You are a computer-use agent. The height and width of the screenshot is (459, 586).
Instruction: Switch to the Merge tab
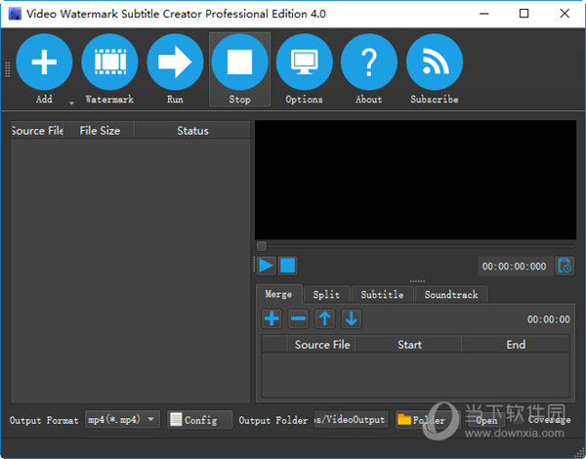278,294
